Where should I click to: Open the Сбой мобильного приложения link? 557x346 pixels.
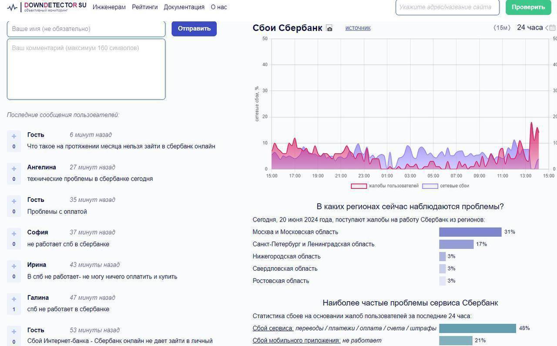click(x=297, y=340)
